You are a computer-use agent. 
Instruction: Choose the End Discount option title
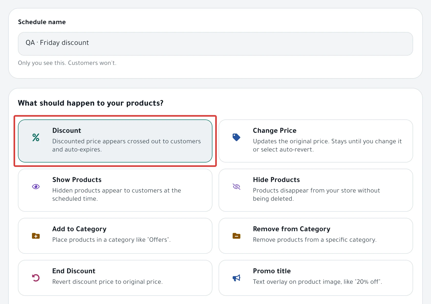pos(74,271)
